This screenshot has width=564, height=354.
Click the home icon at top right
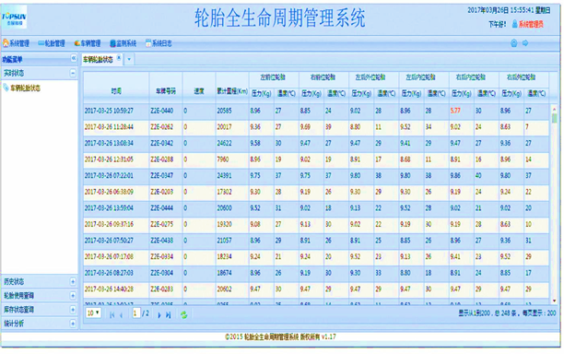[513, 43]
